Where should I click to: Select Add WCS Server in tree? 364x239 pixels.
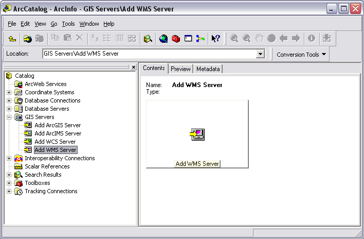tap(55, 142)
